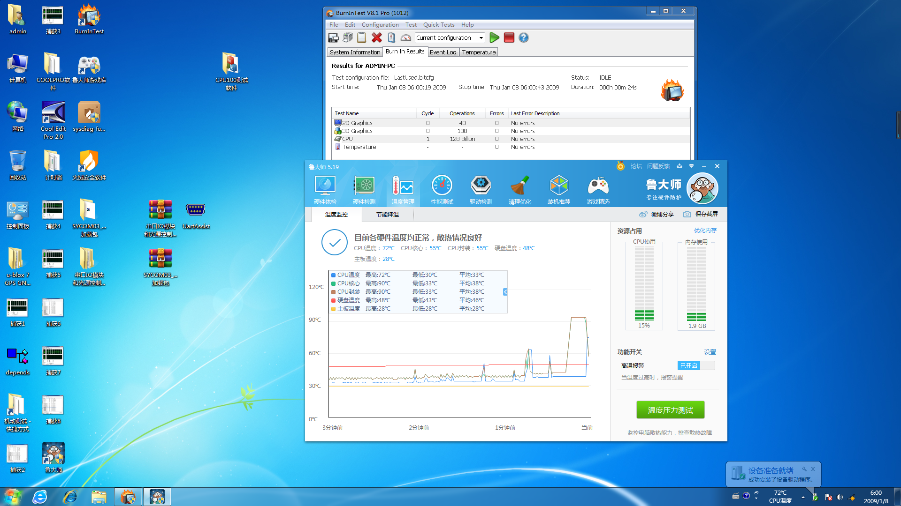Open the 性能测试 performance test icon
This screenshot has width=901, height=506.
442,190
